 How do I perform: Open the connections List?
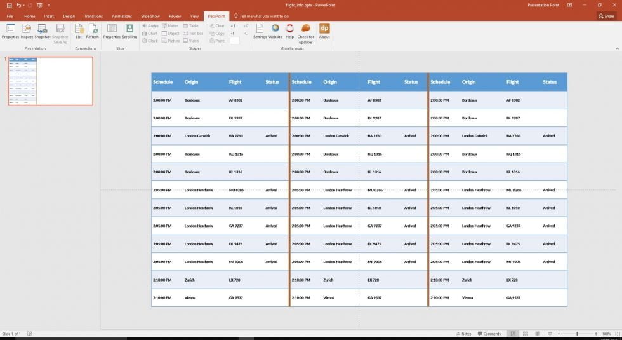click(x=79, y=31)
